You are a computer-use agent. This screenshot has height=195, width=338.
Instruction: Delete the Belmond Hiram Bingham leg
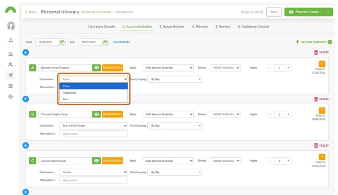(321, 52)
